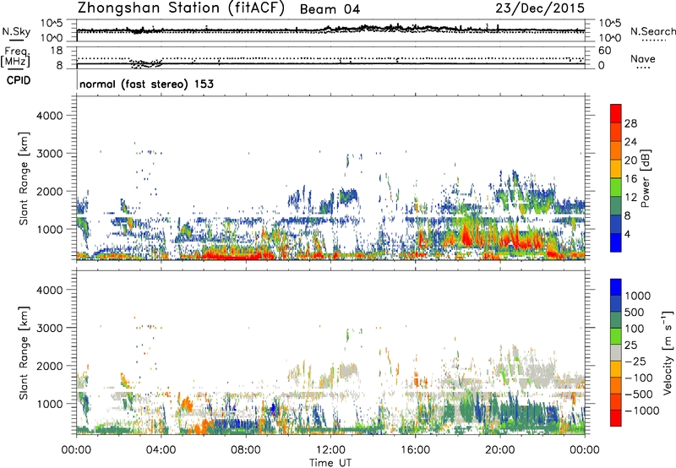Screen dimensions: 676x468
Task: Click the gray -25 to 25 Velocity colorbar segment
Action: tap(616, 352)
